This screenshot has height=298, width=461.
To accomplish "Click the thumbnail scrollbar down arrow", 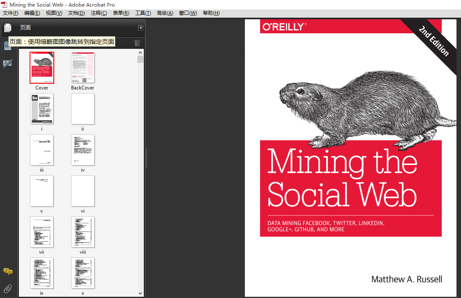I will coord(140,293).
